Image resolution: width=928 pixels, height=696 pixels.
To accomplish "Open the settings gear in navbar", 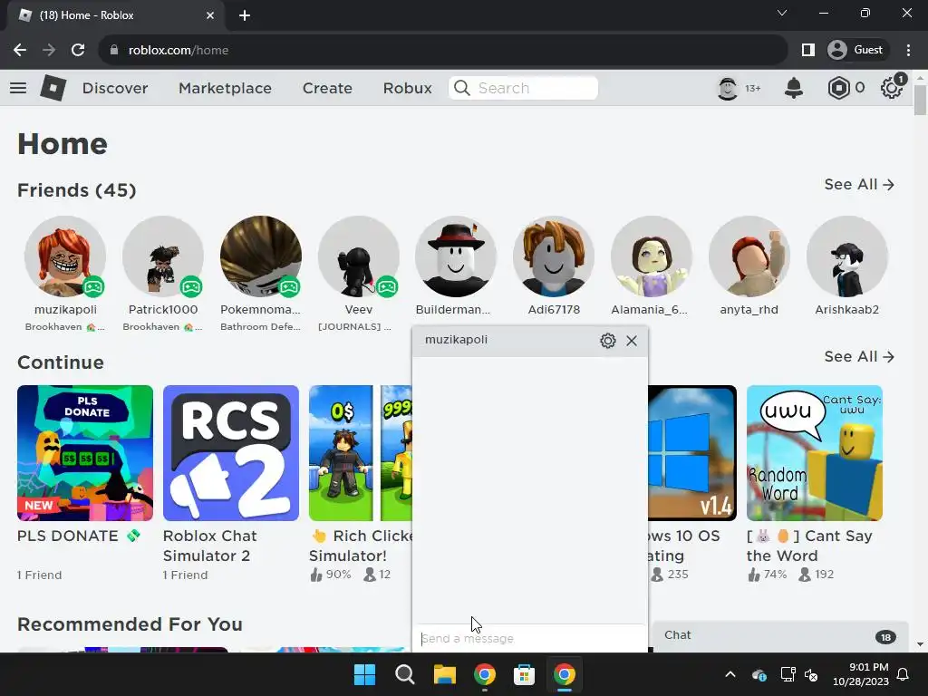I will [x=892, y=88].
